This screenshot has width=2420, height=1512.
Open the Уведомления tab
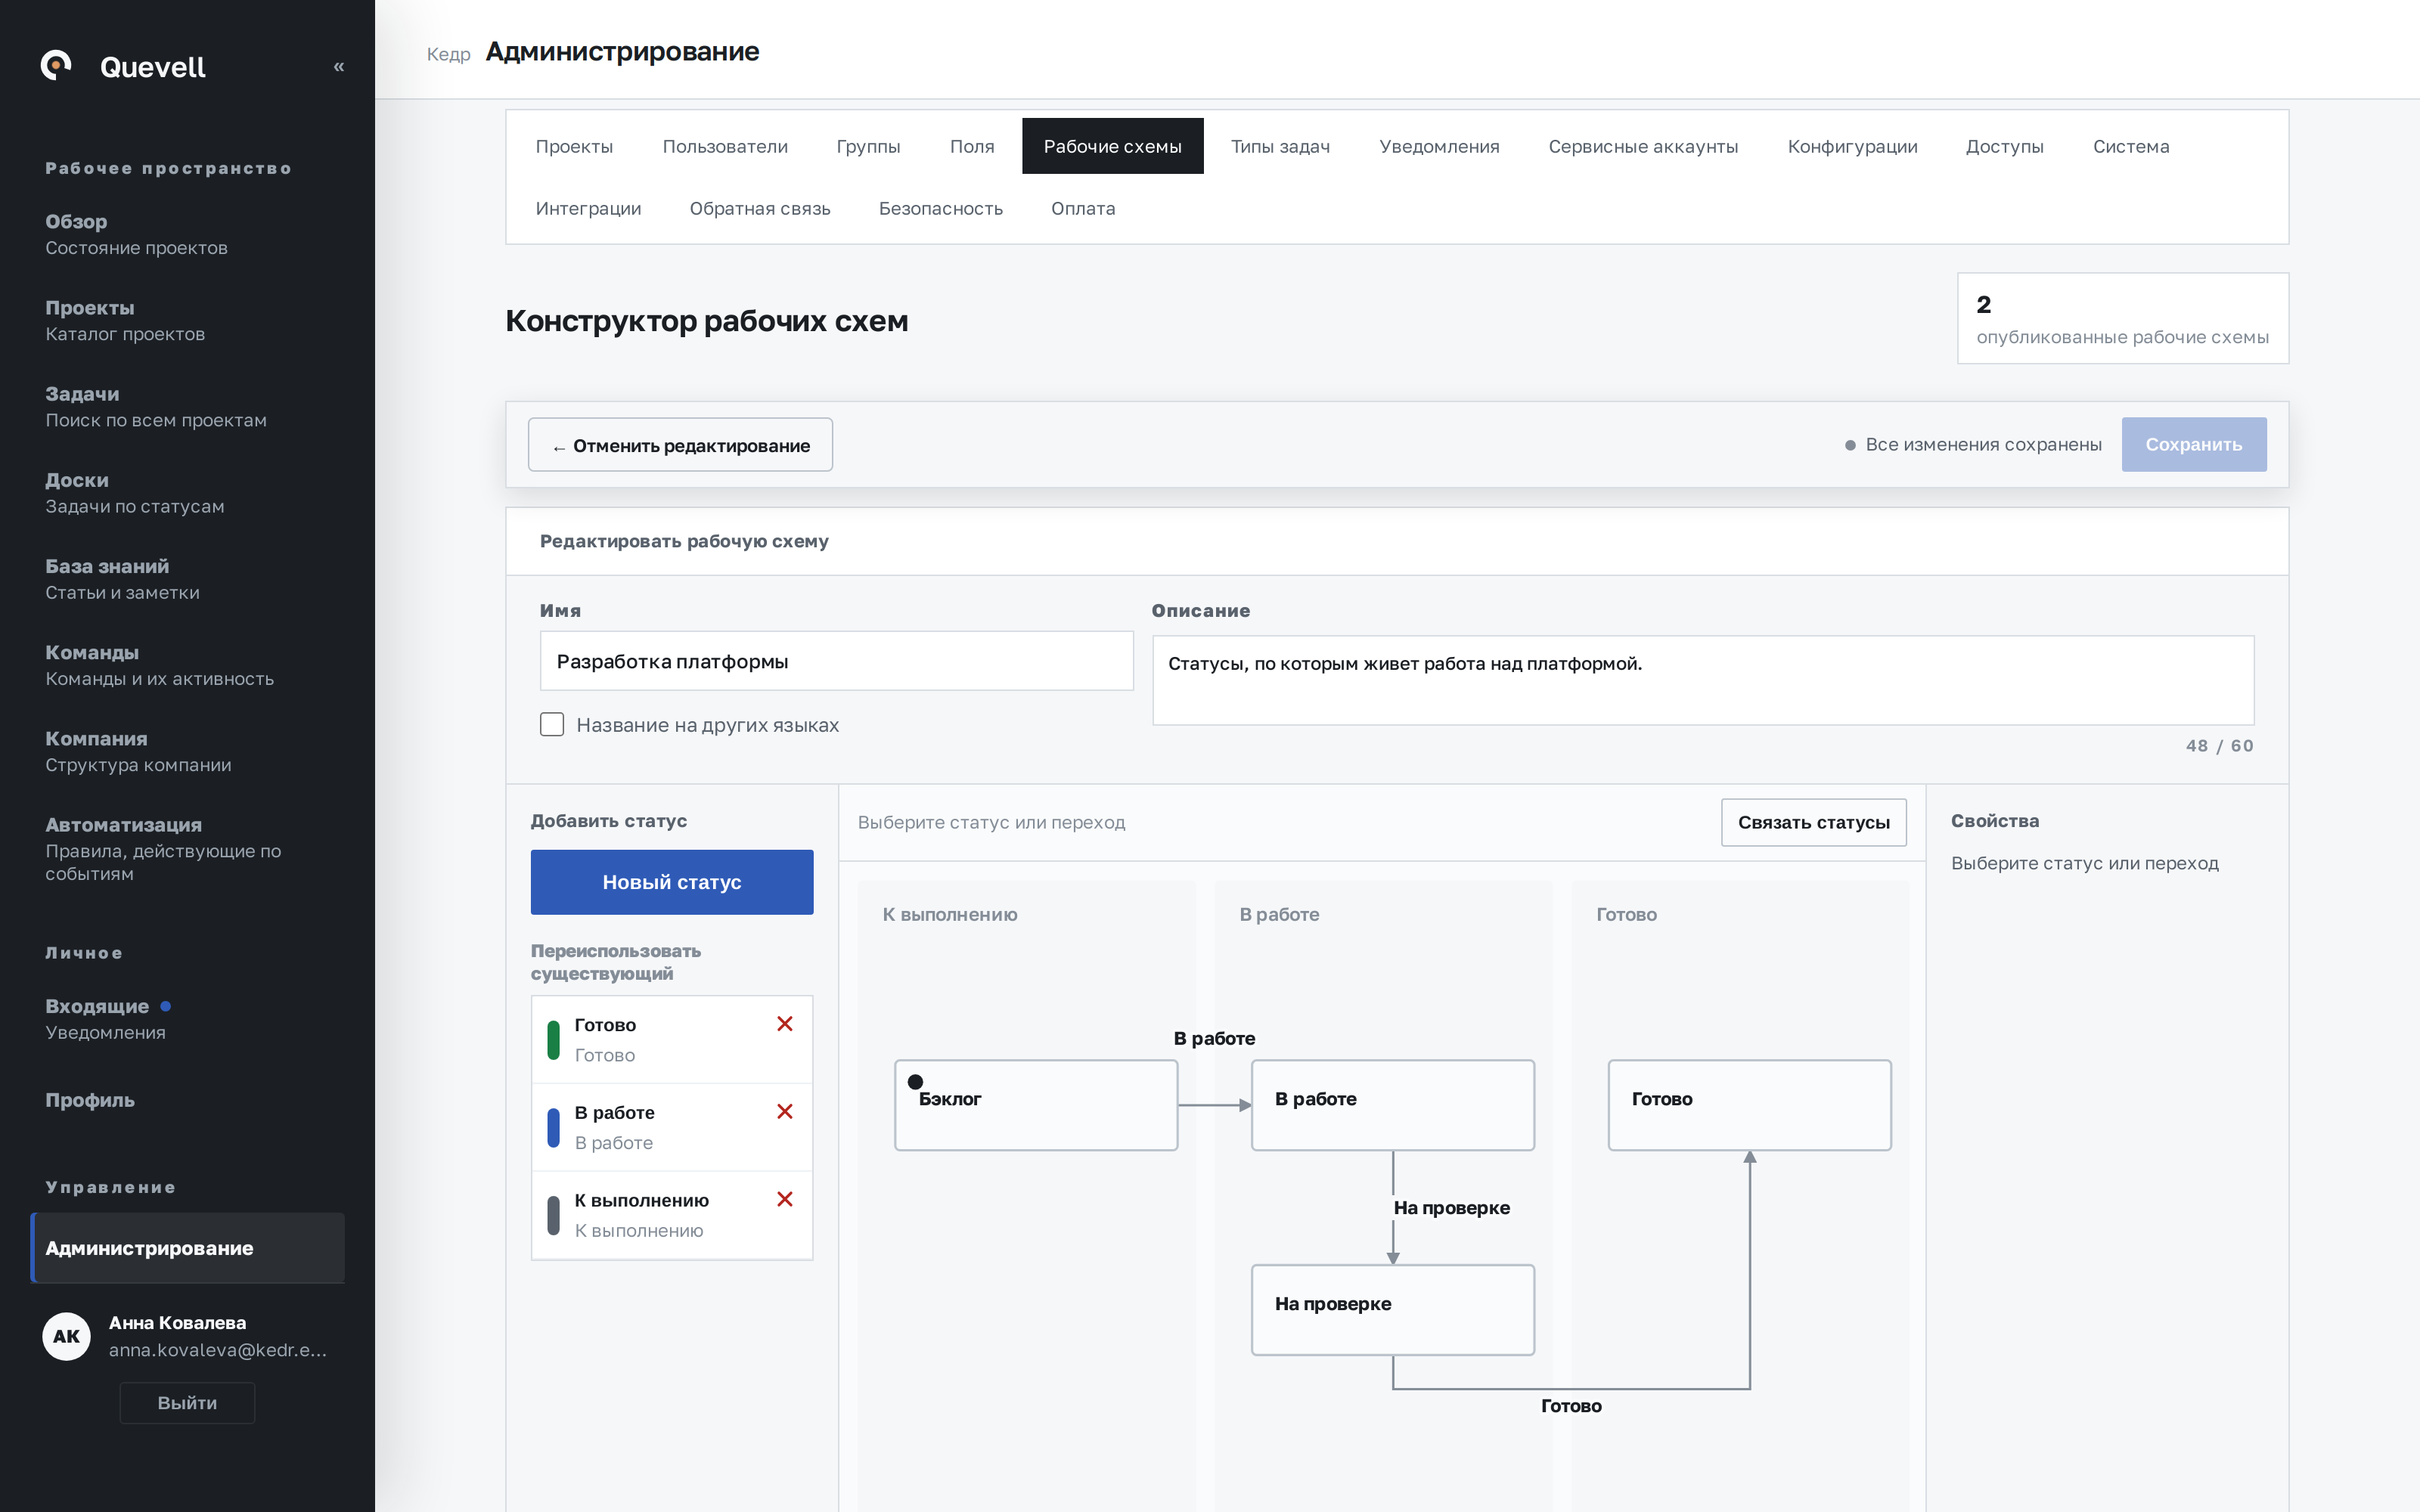[1439, 146]
